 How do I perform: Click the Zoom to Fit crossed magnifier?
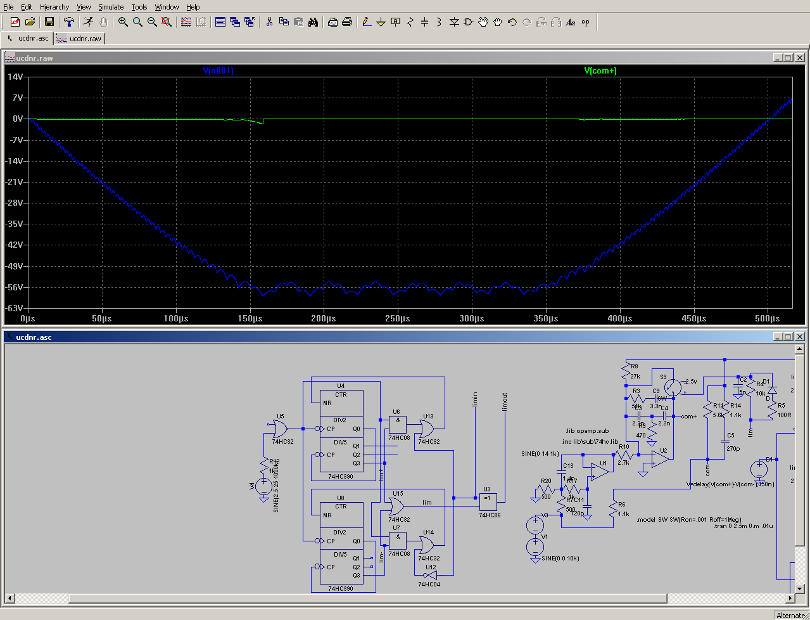click(167, 22)
